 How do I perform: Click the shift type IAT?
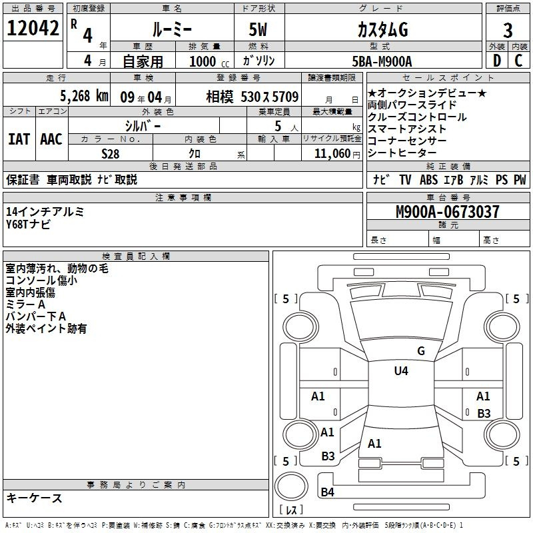click(19, 139)
